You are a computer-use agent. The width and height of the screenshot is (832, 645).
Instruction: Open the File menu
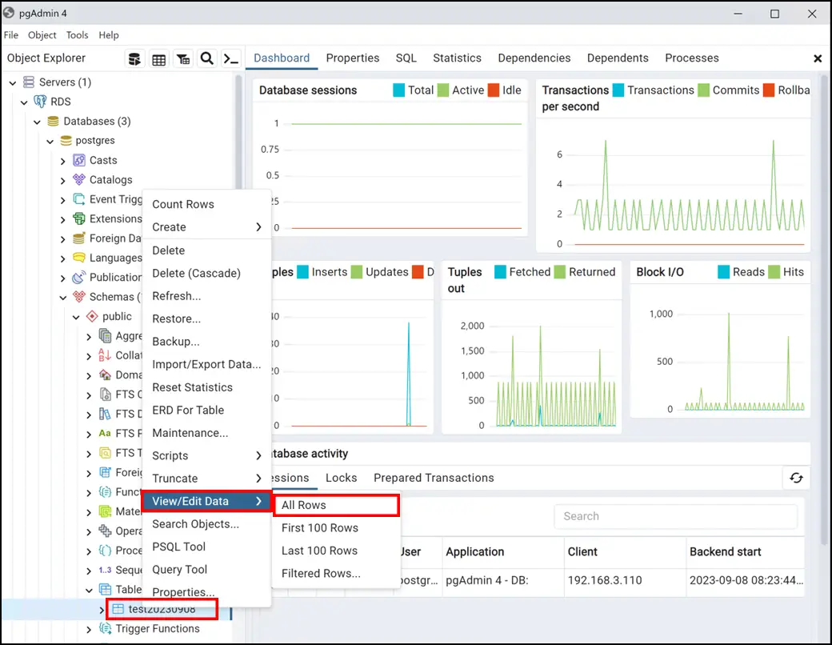tap(11, 35)
